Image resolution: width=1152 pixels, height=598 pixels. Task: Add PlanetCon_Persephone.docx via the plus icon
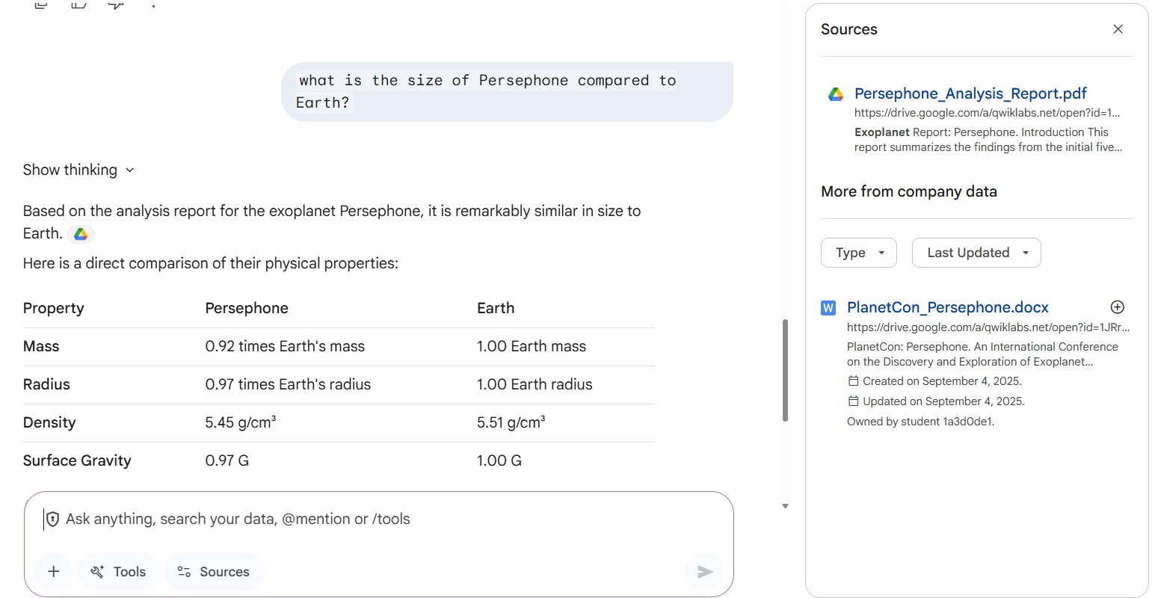point(1117,306)
